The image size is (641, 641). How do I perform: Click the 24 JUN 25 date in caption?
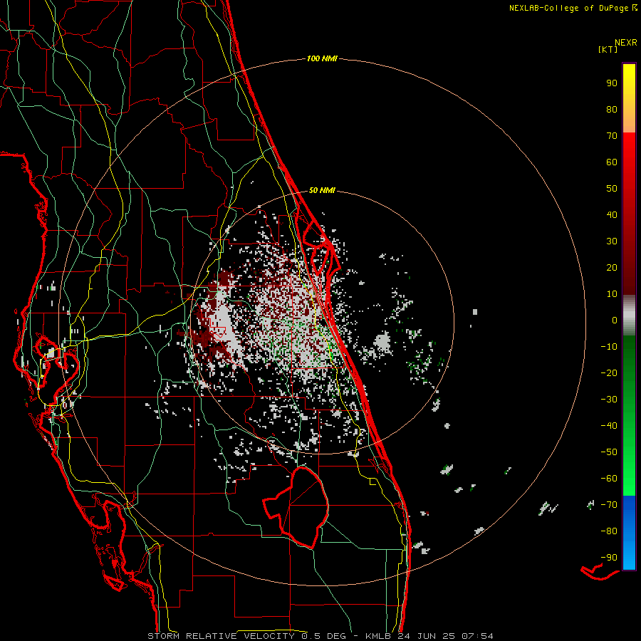(427, 636)
